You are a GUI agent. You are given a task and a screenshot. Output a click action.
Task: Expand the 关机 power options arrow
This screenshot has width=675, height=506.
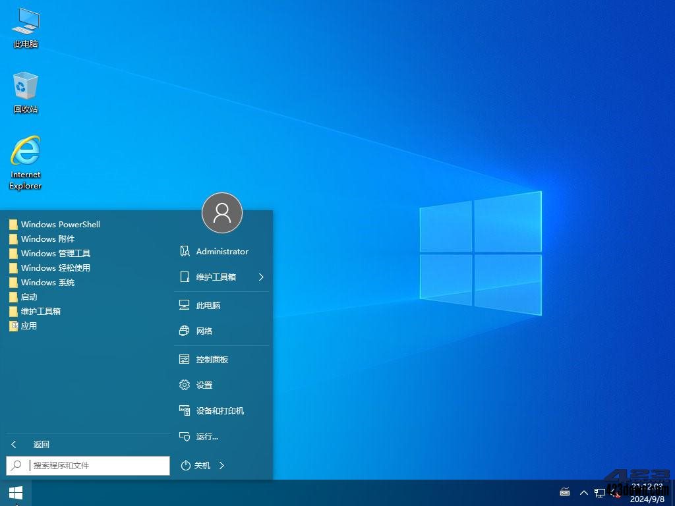223,466
